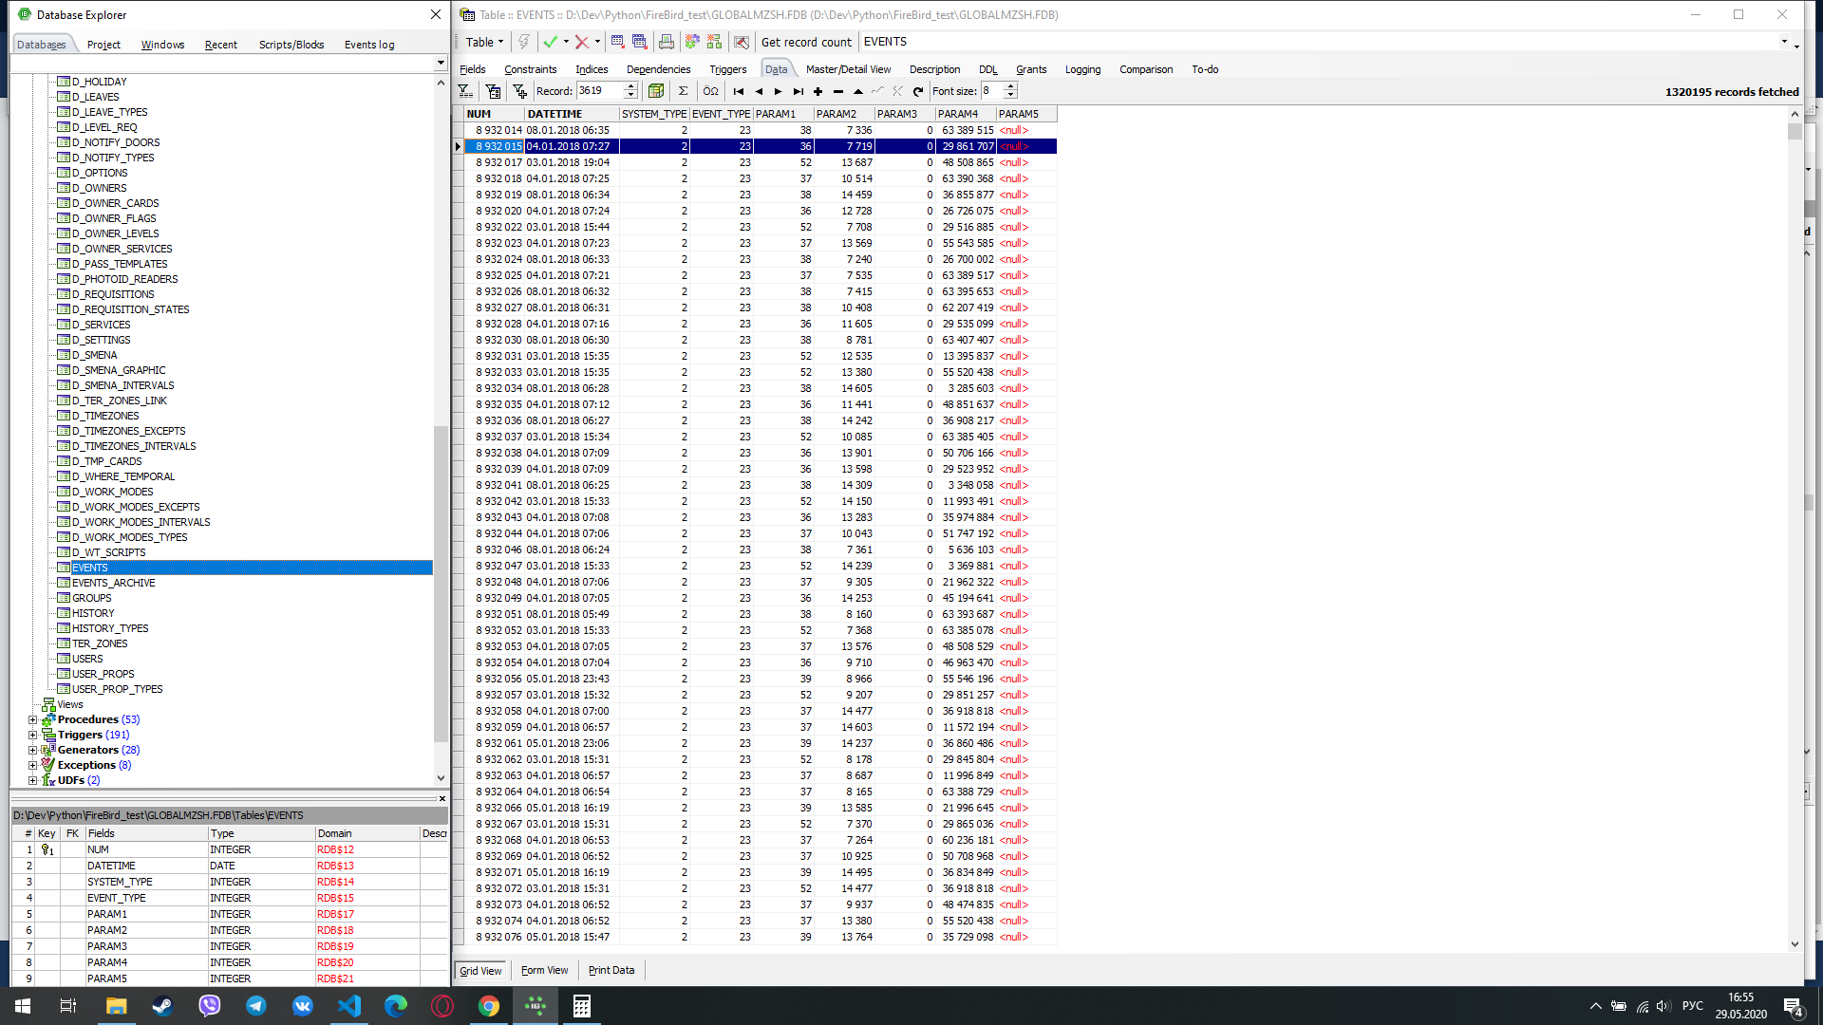Expand the Generators (28) node
The width and height of the screenshot is (1823, 1025).
click(33, 750)
